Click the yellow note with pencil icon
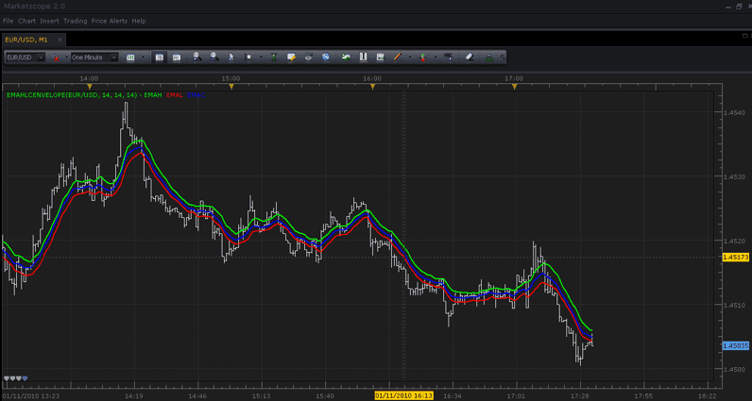The width and height of the screenshot is (752, 401). [291, 58]
